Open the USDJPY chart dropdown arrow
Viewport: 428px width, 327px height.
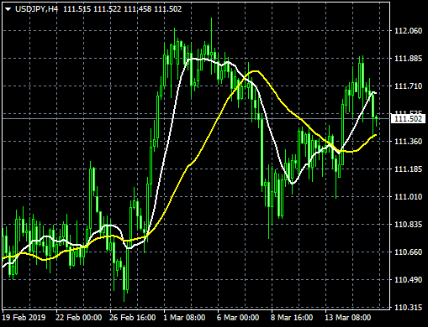[x=8, y=9]
